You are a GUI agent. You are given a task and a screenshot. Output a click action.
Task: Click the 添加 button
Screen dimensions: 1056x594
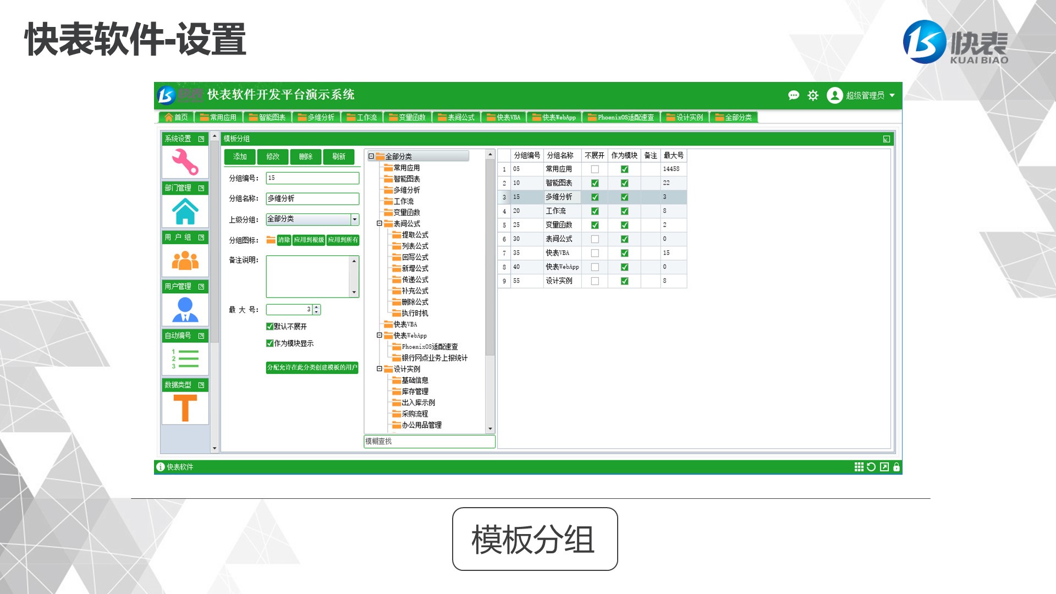click(x=240, y=157)
